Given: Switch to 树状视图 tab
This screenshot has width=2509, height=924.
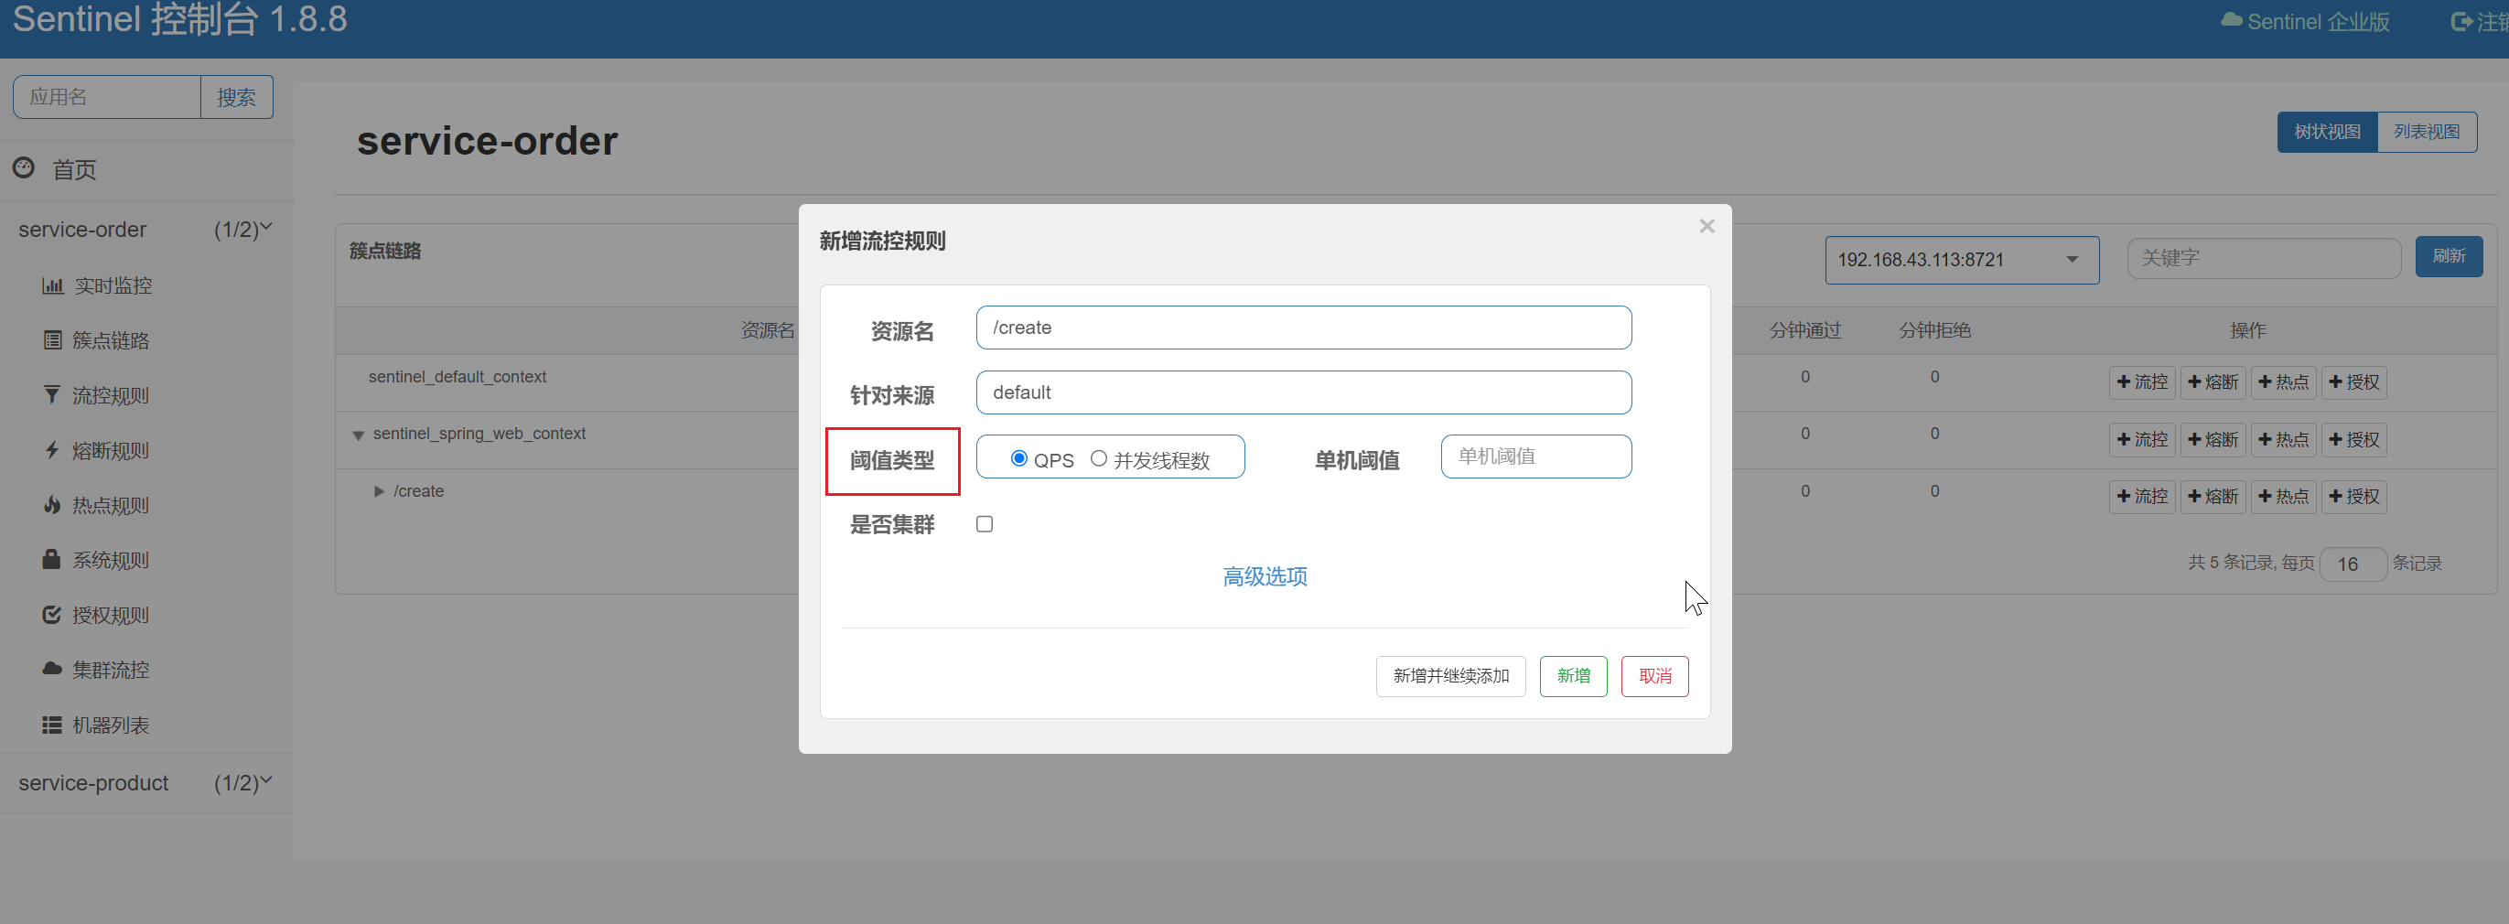Looking at the screenshot, I should (2327, 132).
